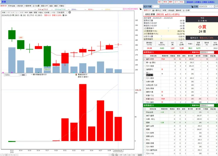This screenshot has width=218, height=156.
Task: Tick the checkbox for the 第一金-頭份 row
Action: (x=145, y=63)
